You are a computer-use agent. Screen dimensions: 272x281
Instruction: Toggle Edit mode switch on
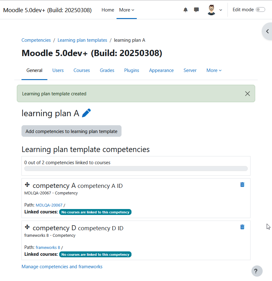[x=260, y=9]
